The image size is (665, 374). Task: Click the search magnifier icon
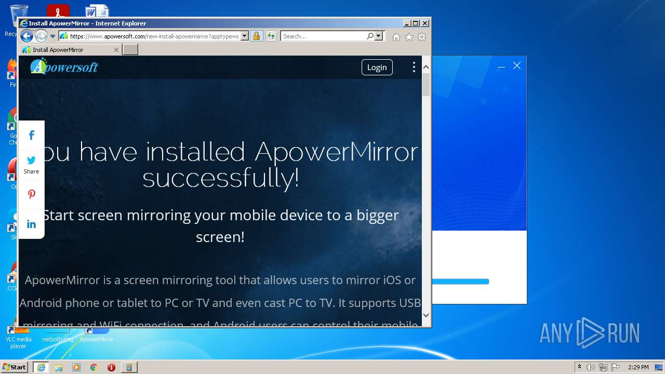370,36
